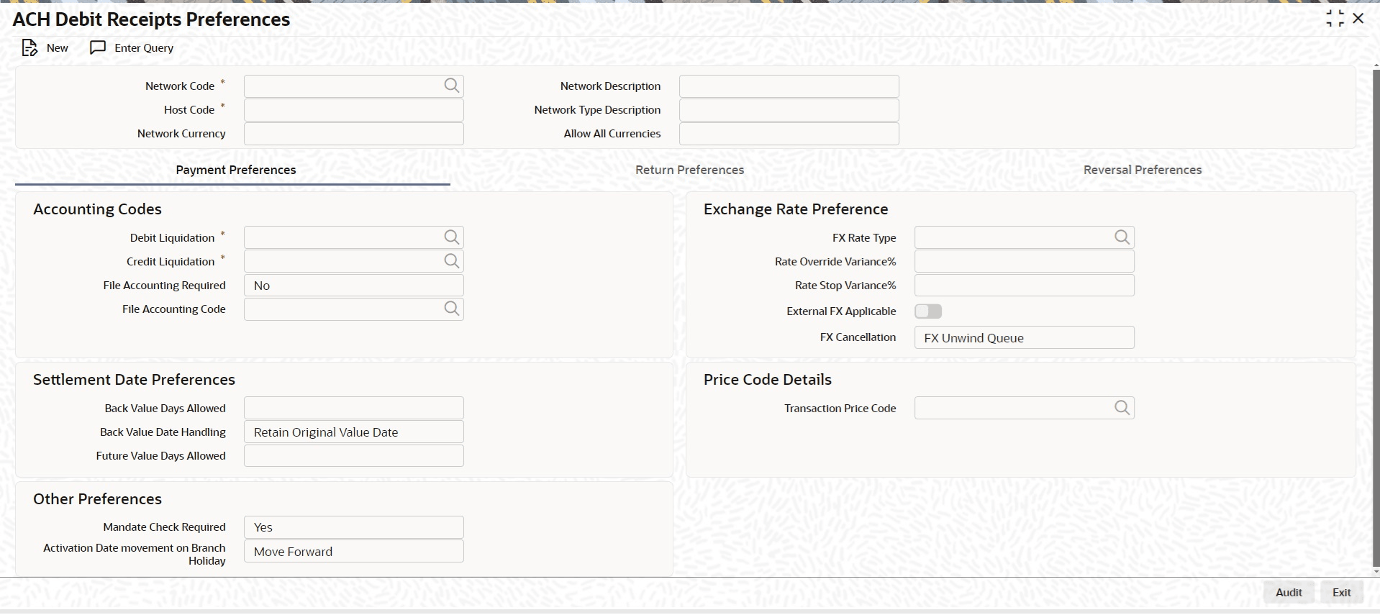Image resolution: width=1380 pixels, height=615 pixels.
Task: Open the FX Cancellation dropdown
Action: coord(1024,338)
